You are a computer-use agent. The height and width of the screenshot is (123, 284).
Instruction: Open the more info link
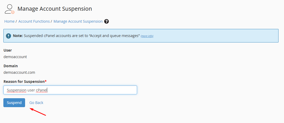[147, 36]
